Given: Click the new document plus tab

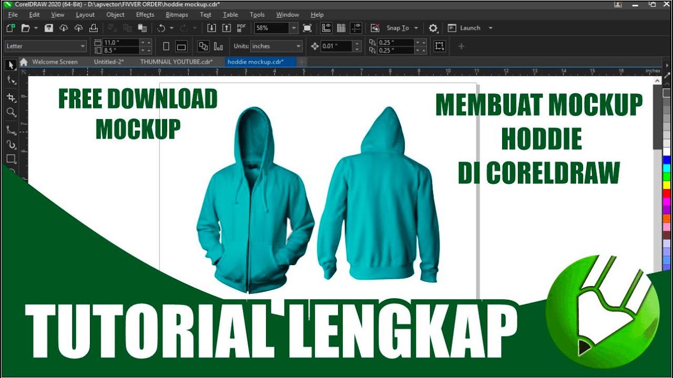Looking at the screenshot, I should pos(302,62).
